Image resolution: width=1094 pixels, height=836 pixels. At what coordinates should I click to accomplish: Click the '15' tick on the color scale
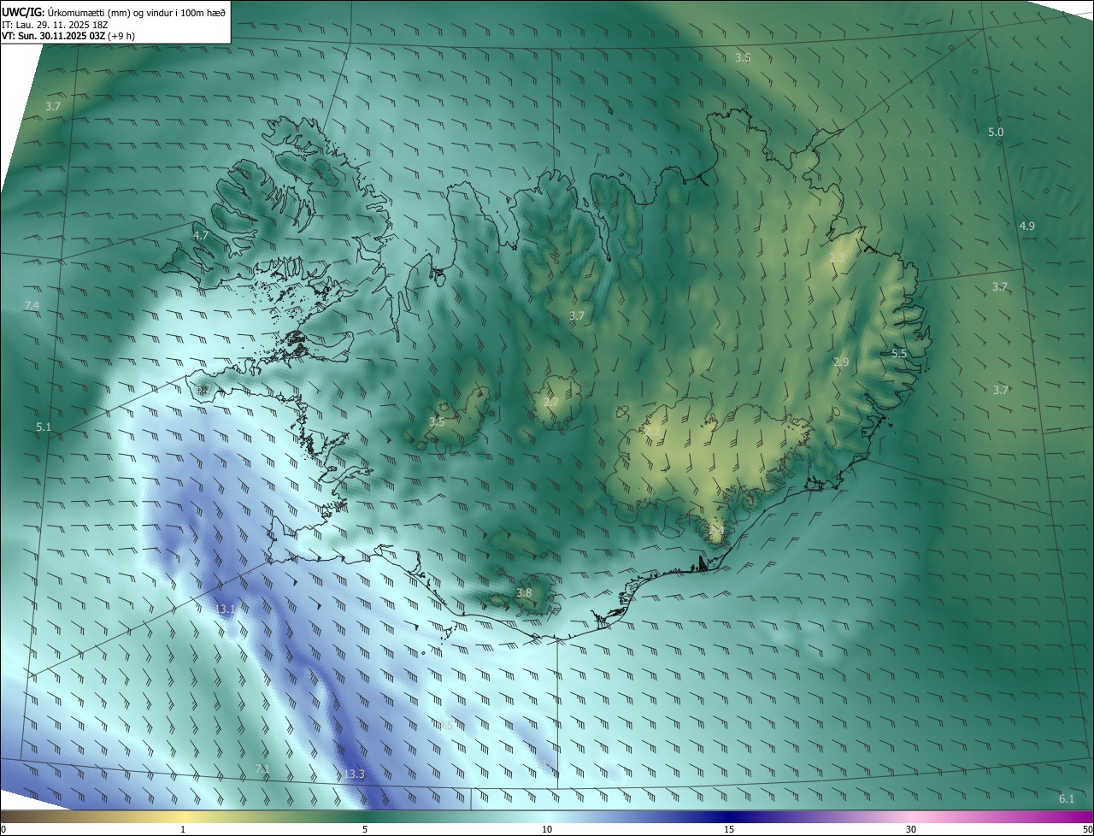point(729,830)
